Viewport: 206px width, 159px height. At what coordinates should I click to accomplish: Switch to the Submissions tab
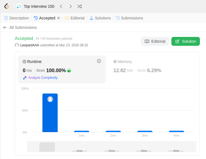pyautogui.click(x=129, y=18)
